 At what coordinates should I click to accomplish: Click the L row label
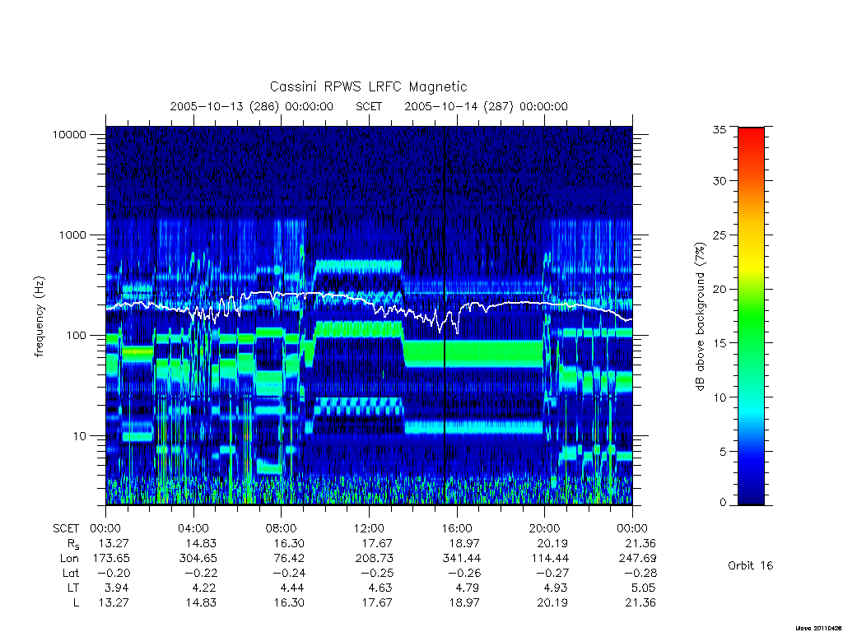(76, 602)
